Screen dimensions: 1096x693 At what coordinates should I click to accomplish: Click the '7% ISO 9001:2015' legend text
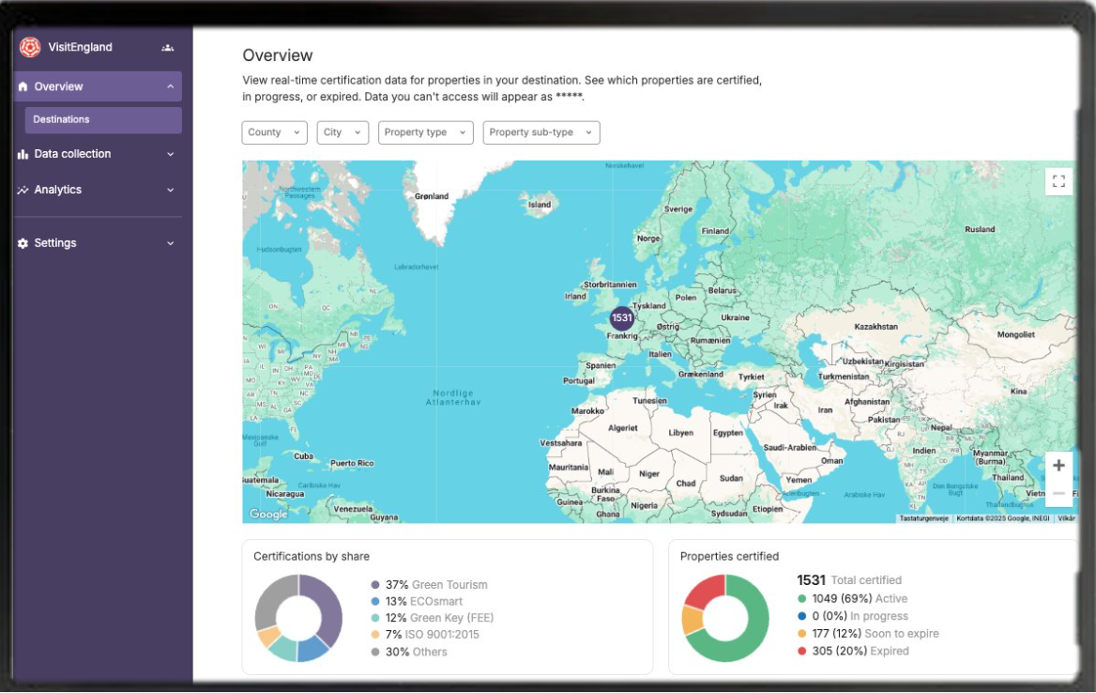pos(433,635)
